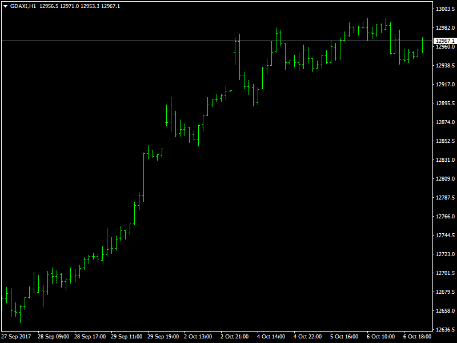Click the 12787.5 price scale label
This screenshot has height=343, width=457.
point(445,197)
